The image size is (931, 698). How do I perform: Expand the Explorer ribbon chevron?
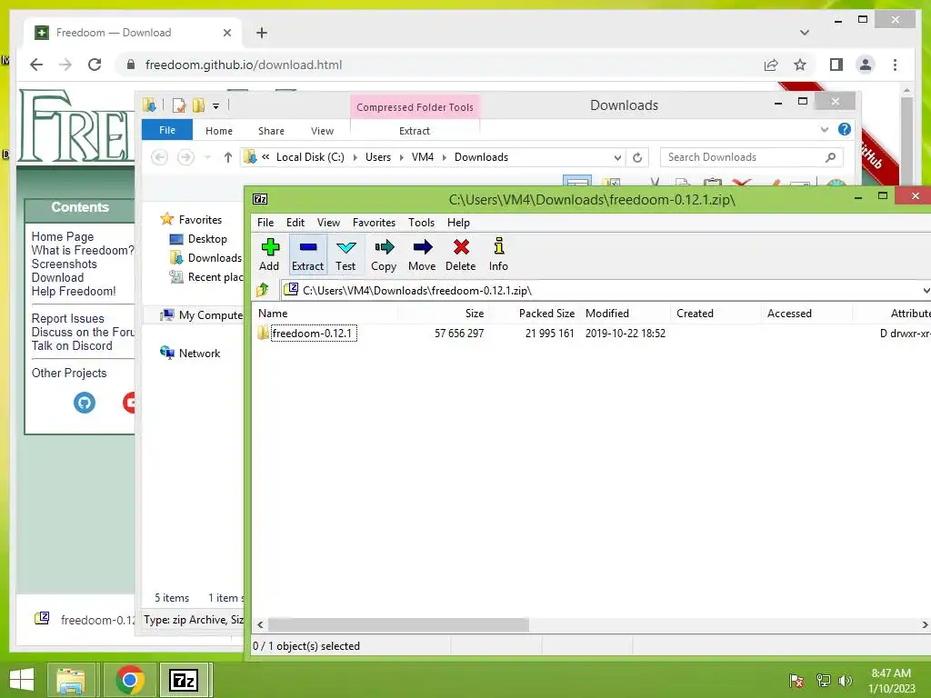(x=824, y=129)
